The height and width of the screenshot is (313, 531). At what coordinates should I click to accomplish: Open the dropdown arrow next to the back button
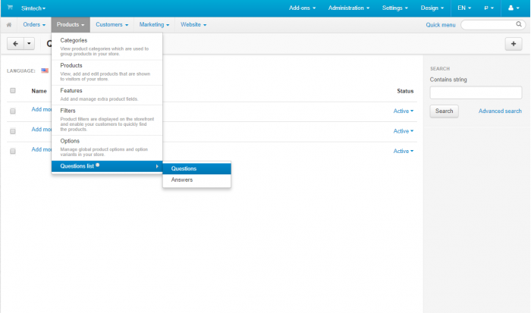tap(29, 44)
